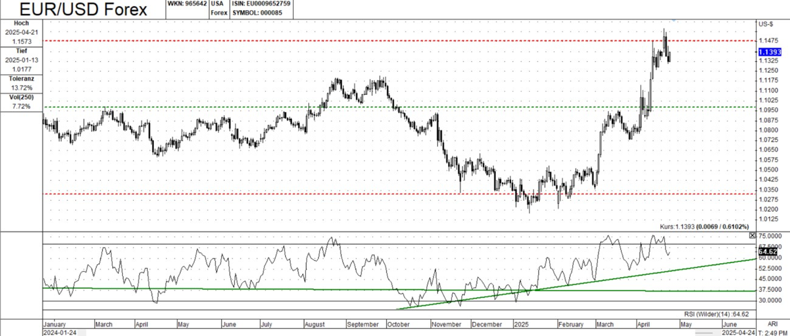The image size is (790, 336).
Task: Click the 64.62 RSI value marker
Action: [x=768, y=252]
